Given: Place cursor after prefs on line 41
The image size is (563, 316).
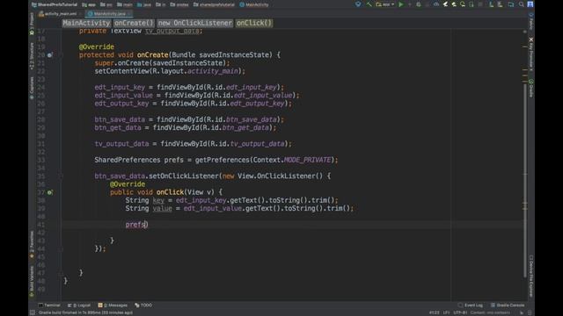Looking at the screenshot, I should point(145,225).
